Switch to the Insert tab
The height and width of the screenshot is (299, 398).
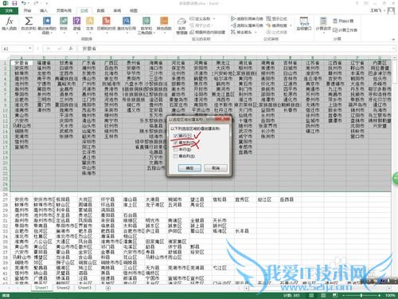click(44, 10)
